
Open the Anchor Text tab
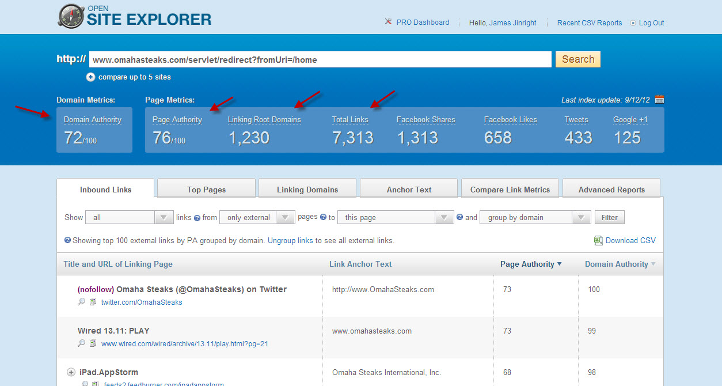409,189
